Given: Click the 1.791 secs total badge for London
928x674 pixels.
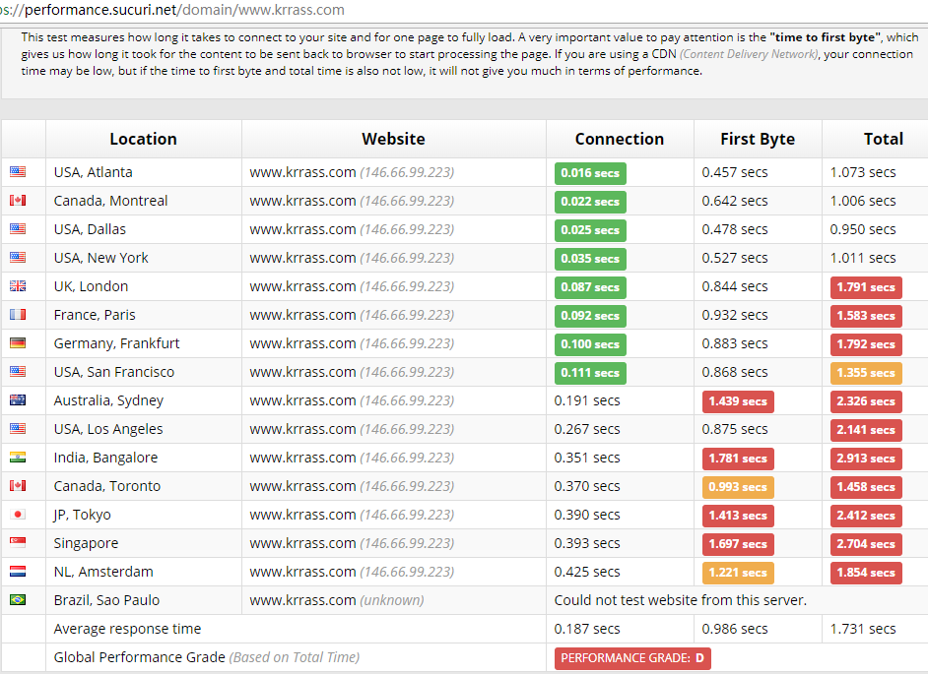Looking at the screenshot, I should (866, 287).
